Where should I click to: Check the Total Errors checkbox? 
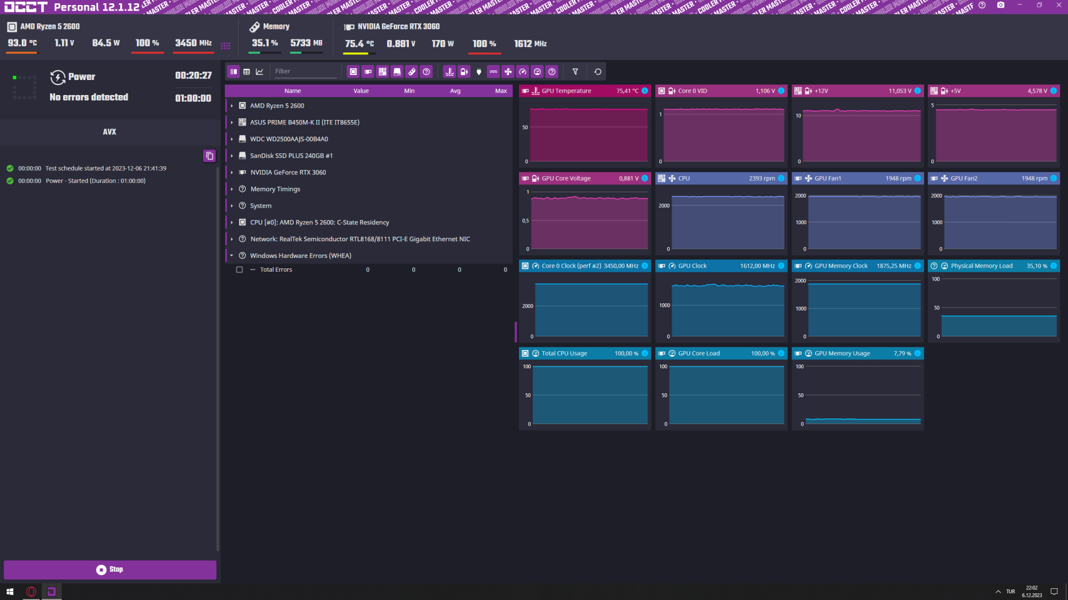[240, 270]
